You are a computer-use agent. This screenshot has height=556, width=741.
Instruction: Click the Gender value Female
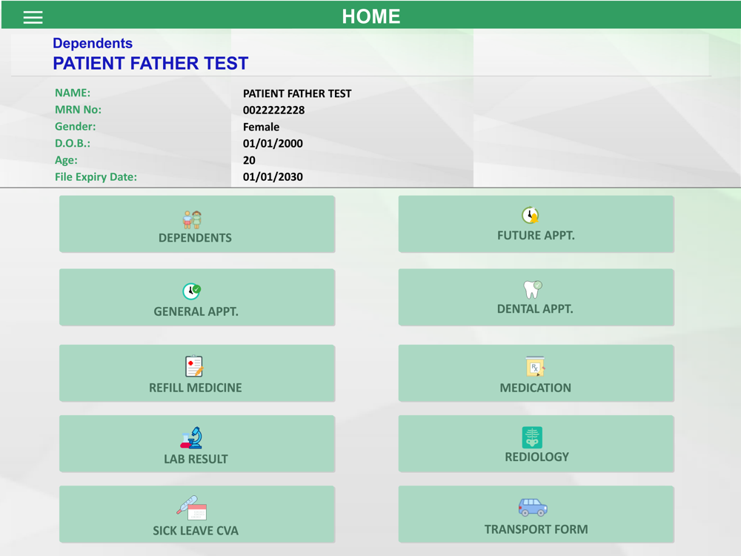click(x=261, y=127)
